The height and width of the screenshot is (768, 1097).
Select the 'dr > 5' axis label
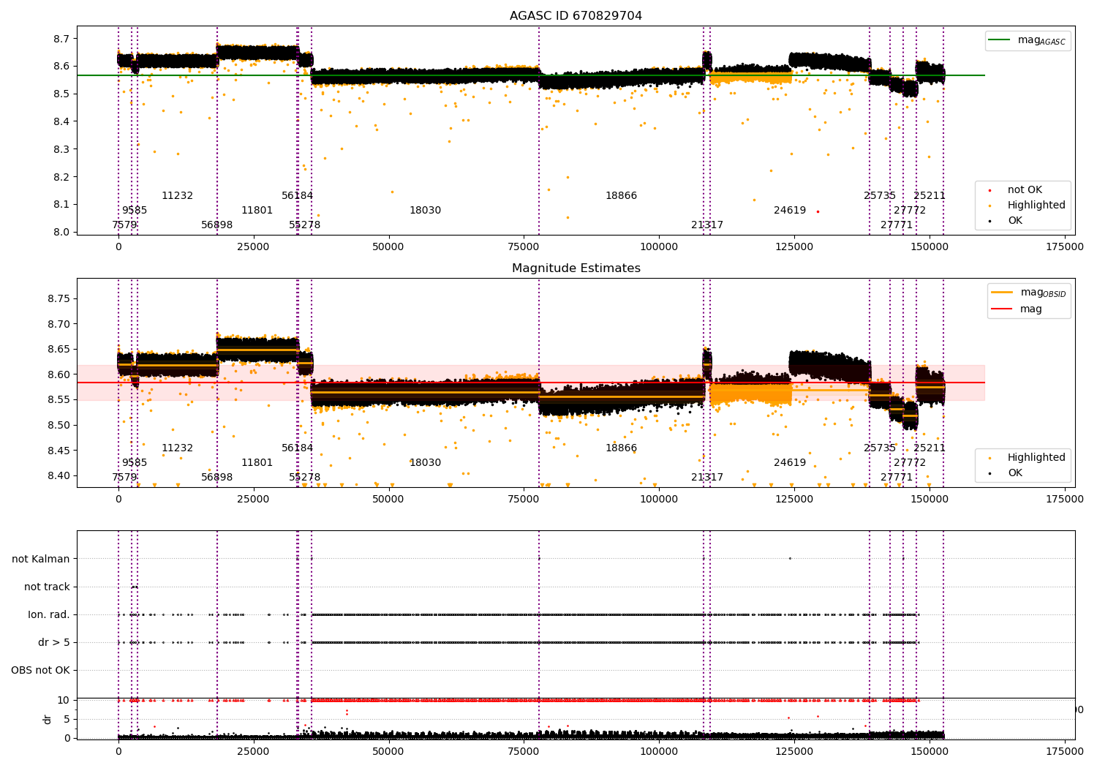tap(54, 642)
